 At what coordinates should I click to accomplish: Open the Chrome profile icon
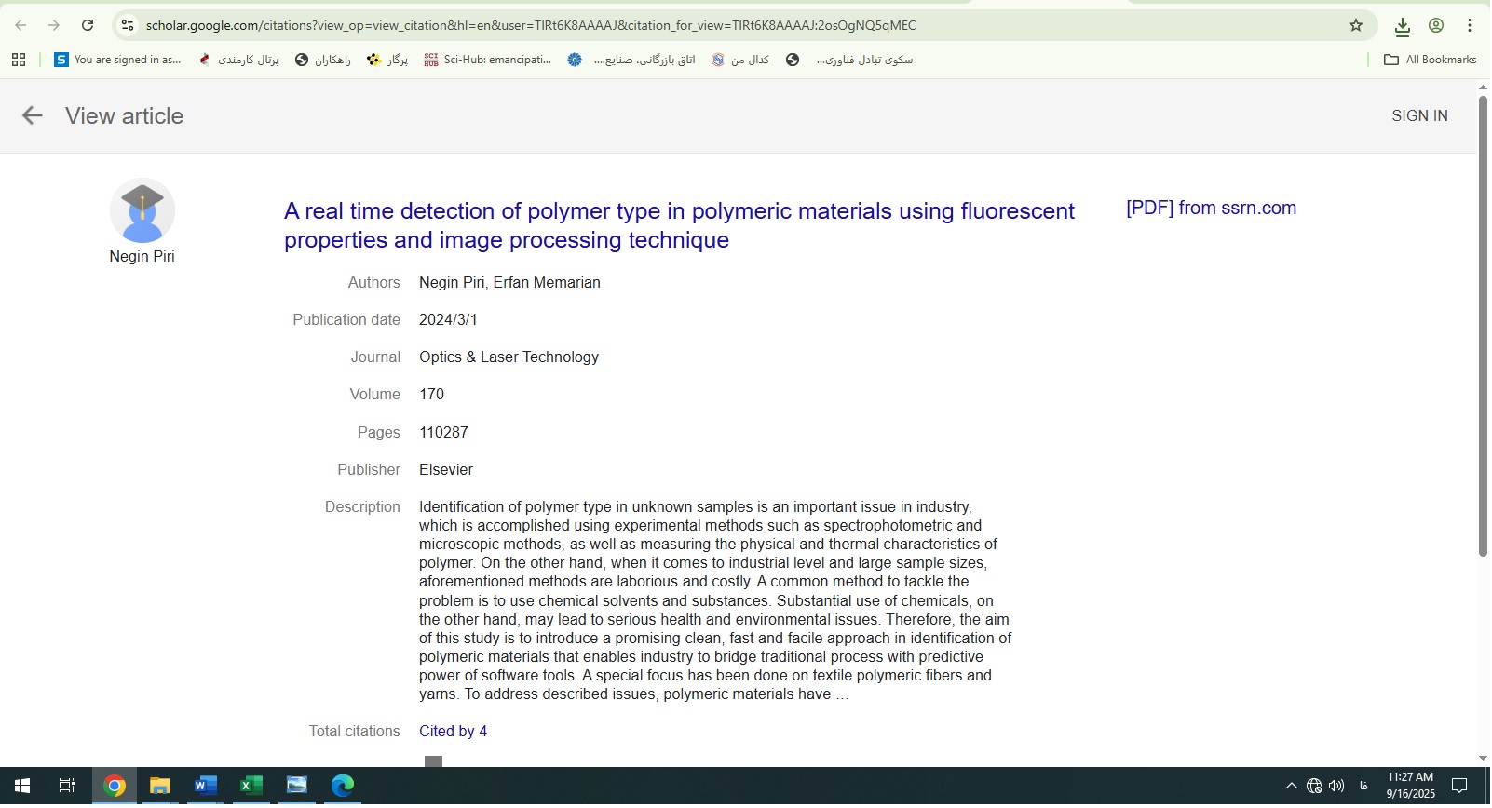pos(1436,25)
